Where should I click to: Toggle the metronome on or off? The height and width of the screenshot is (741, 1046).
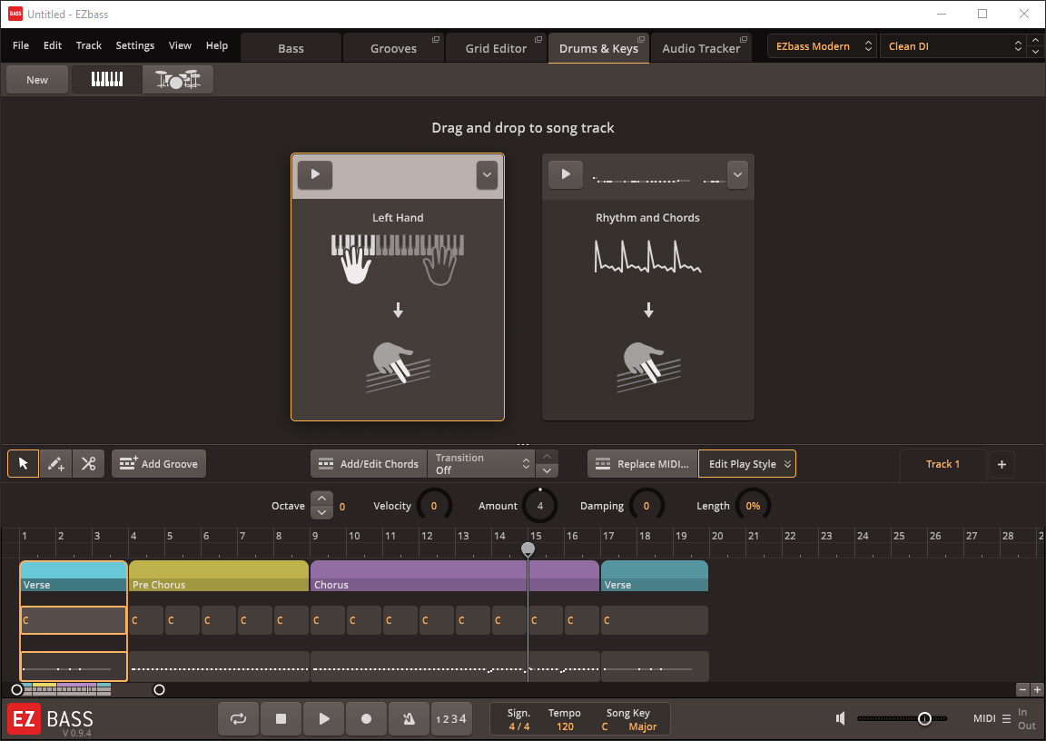(x=409, y=719)
